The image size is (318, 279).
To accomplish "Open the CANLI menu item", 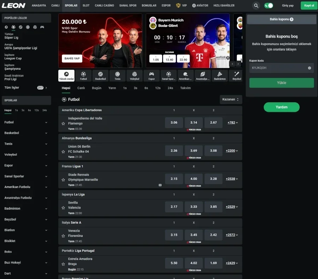I will pos(55,5).
